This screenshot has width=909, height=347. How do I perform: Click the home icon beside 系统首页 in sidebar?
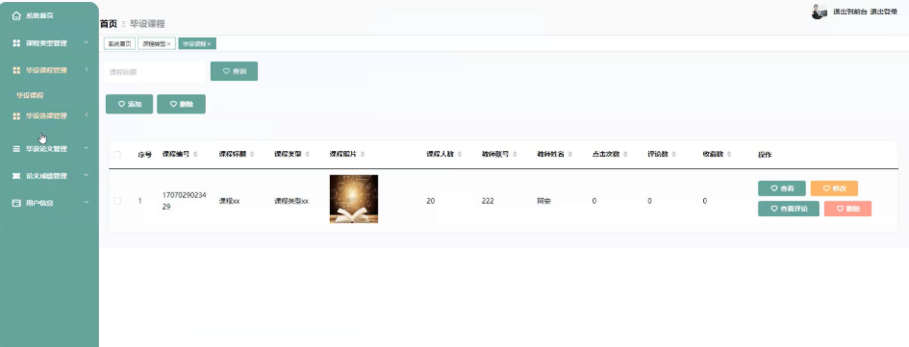click(16, 15)
